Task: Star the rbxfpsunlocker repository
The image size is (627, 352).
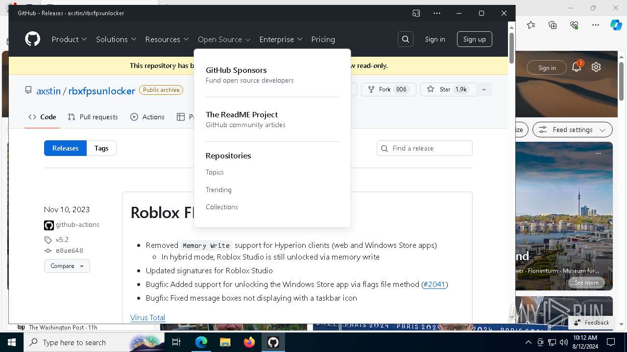Action: 448,89
